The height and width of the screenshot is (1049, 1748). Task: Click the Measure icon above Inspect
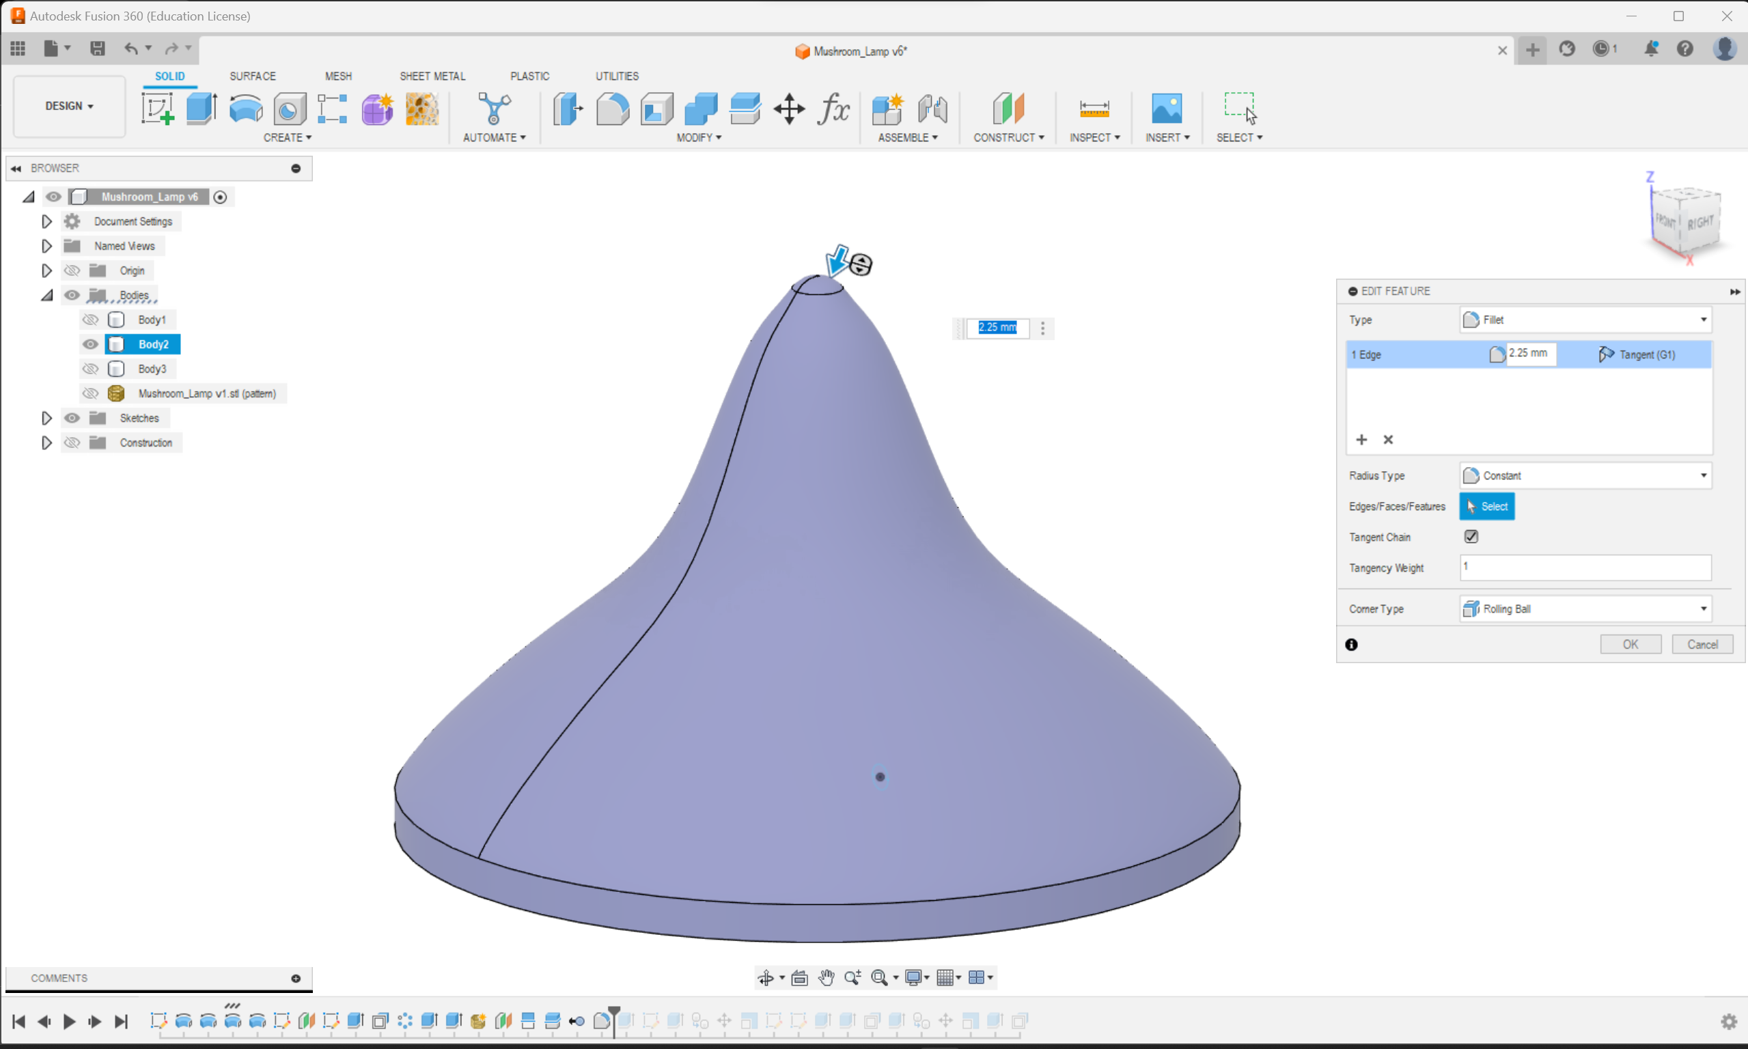tap(1094, 109)
